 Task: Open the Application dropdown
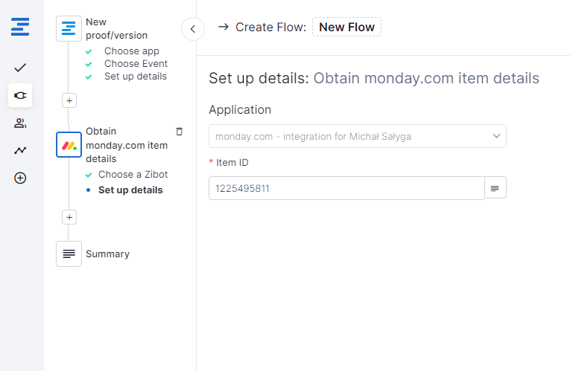(x=358, y=136)
